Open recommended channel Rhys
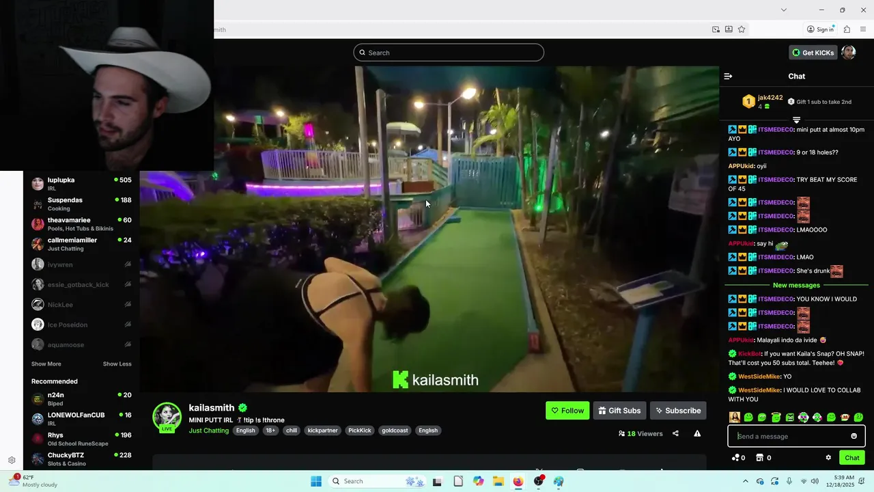 [81, 439]
